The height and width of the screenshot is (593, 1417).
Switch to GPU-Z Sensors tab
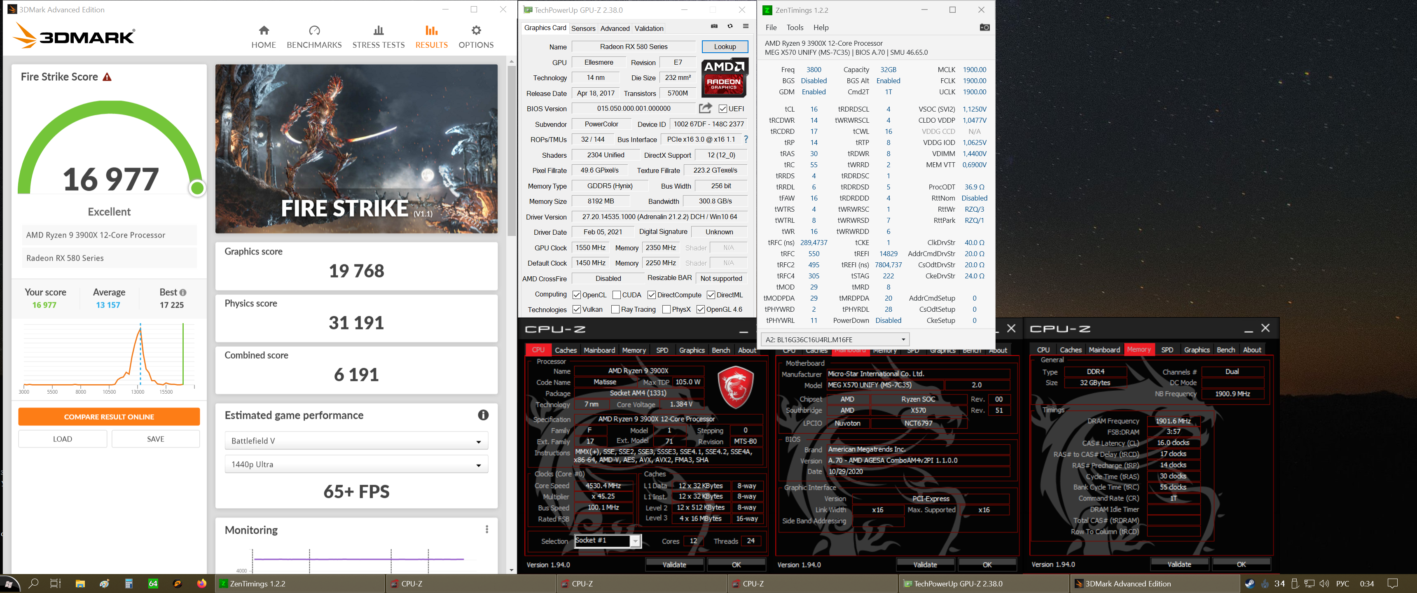click(582, 28)
